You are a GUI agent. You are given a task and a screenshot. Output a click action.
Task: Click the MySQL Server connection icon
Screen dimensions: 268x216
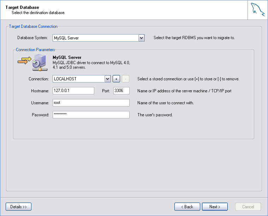click(x=32, y=63)
